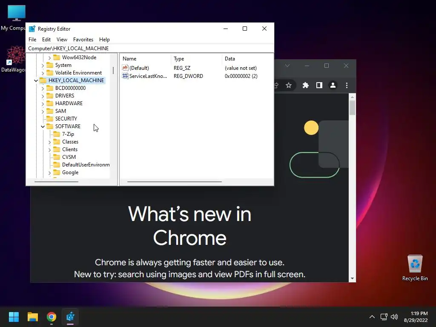Open the Help menu in Registry Editor
Viewport: 436px width, 327px height.
[104, 40]
